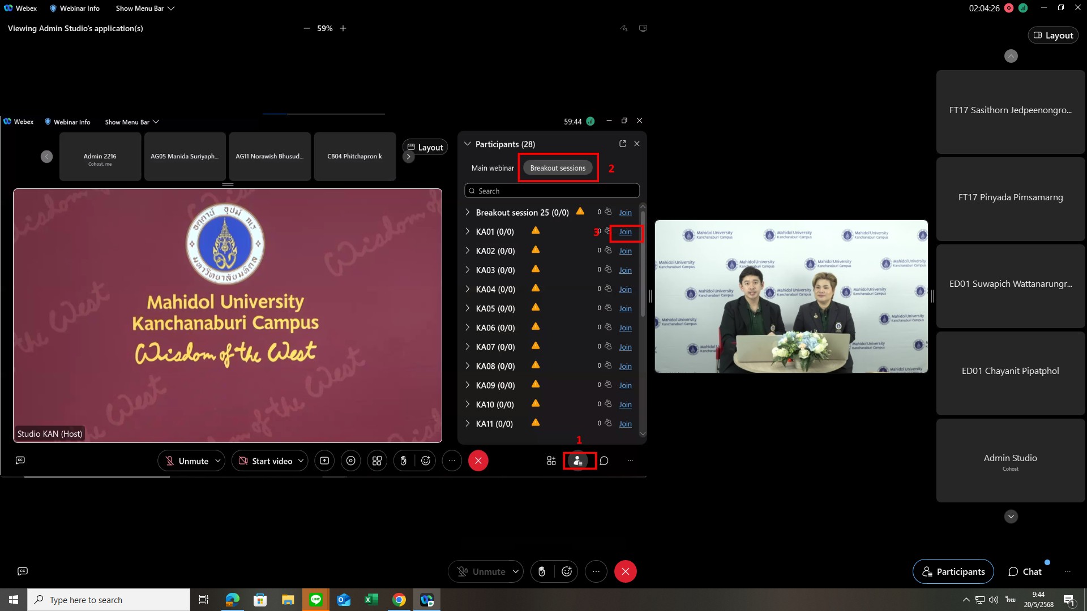The width and height of the screenshot is (1087, 611).
Task: Open inner Chat bubble icon
Action: (x=604, y=461)
